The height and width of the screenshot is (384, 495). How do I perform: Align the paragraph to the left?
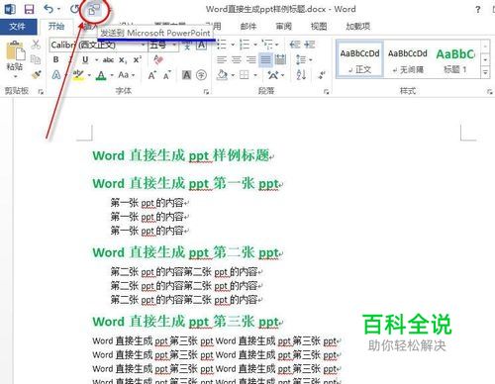point(222,59)
